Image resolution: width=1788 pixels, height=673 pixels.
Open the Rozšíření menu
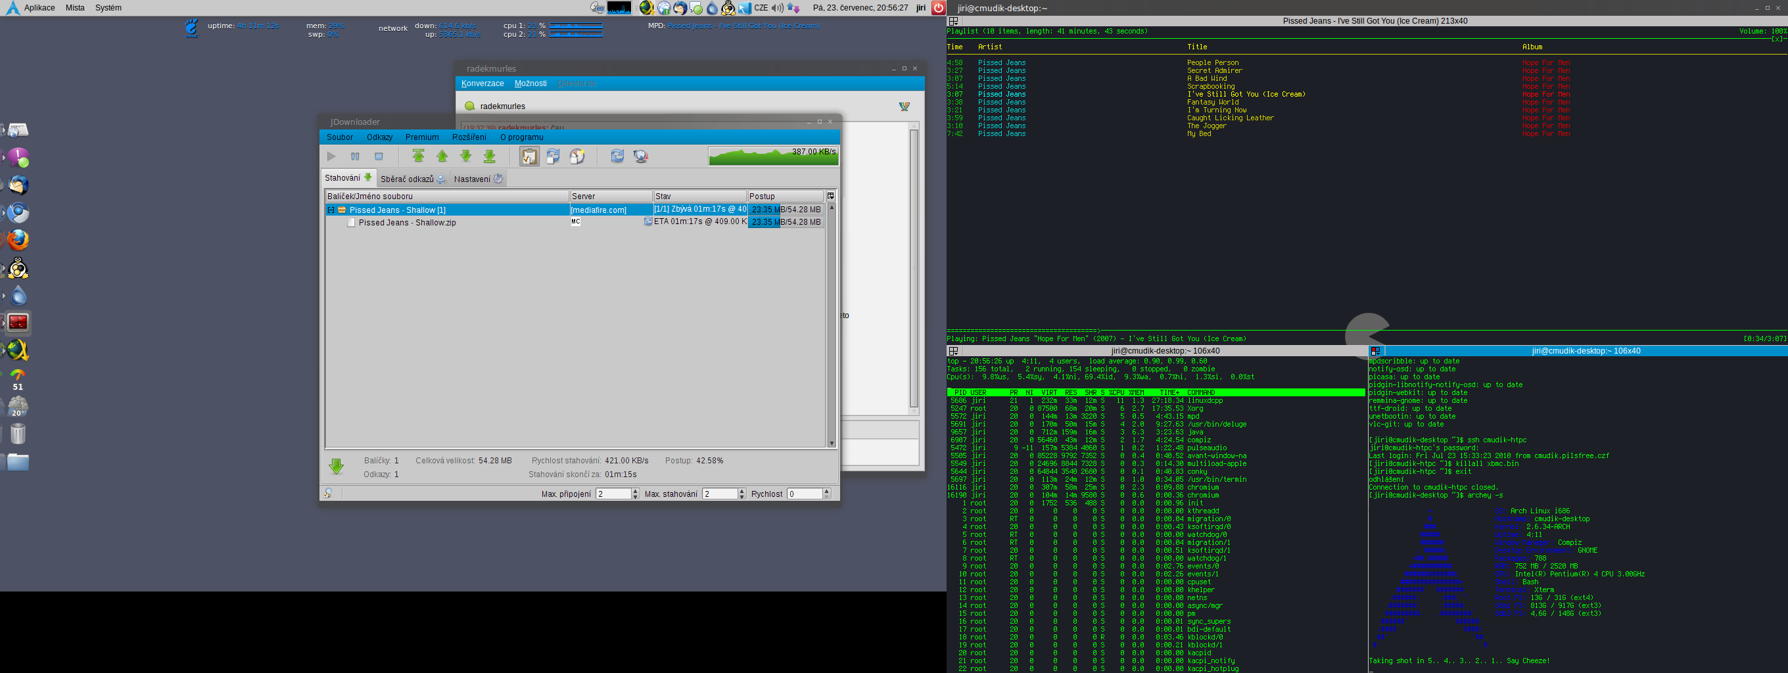pyautogui.click(x=469, y=137)
